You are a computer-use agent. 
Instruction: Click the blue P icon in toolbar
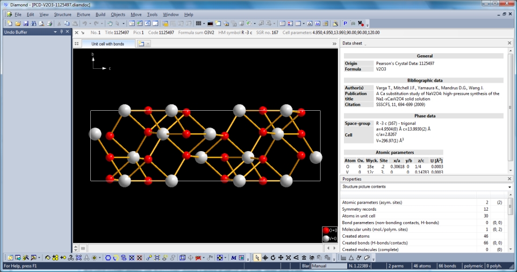pyautogui.click(x=345, y=24)
